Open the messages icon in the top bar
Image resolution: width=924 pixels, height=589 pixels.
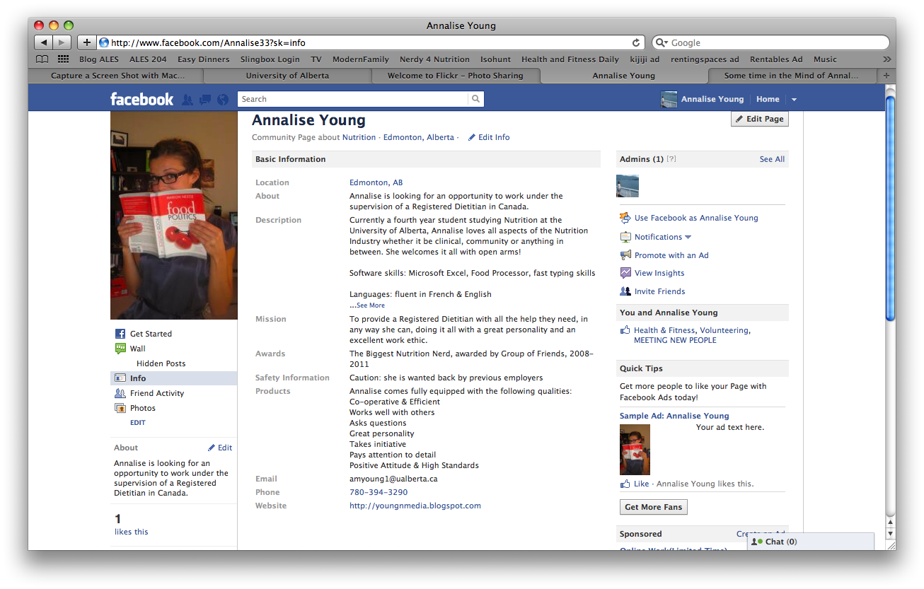tap(204, 100)
